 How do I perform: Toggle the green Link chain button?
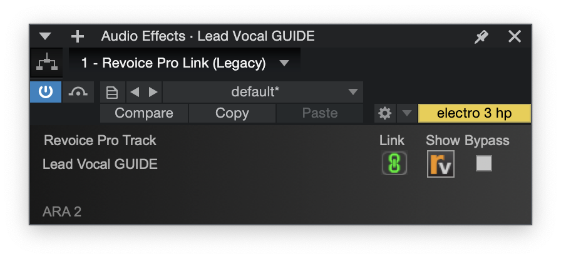tap(394, 164)
